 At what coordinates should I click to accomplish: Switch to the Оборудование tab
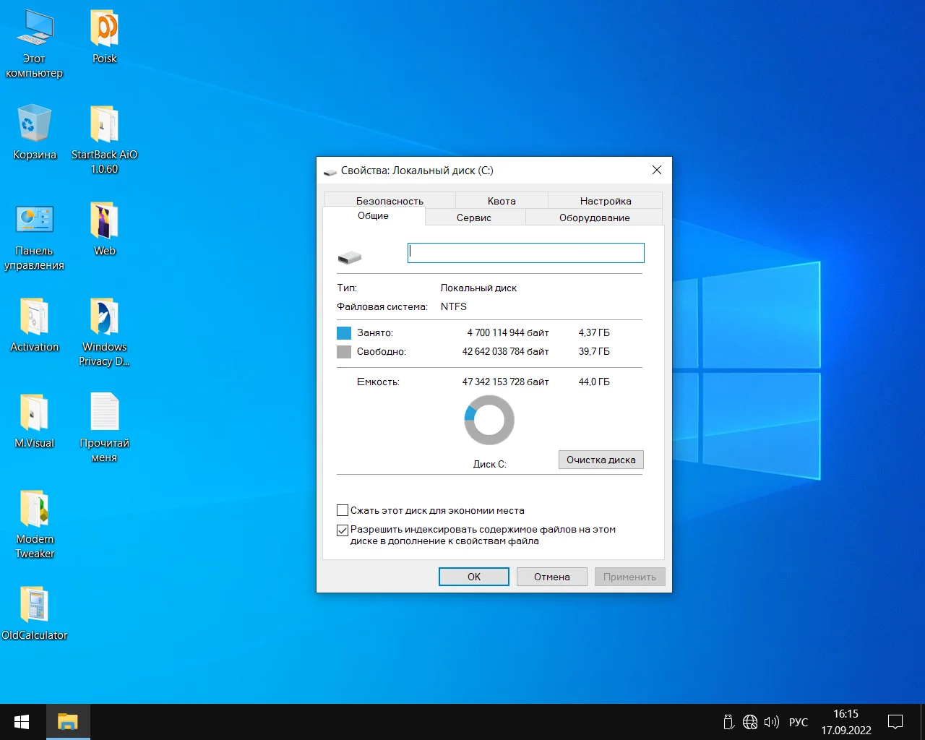click(594, 218)
